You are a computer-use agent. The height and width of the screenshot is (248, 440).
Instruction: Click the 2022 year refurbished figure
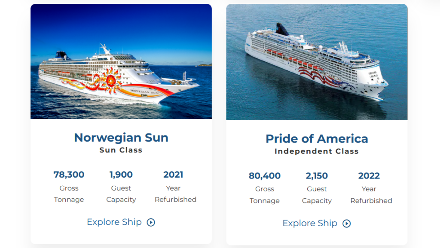coord(369,176)
